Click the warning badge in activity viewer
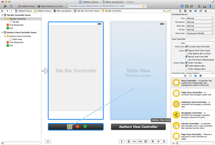215x145 pixels. pos(144,6)
